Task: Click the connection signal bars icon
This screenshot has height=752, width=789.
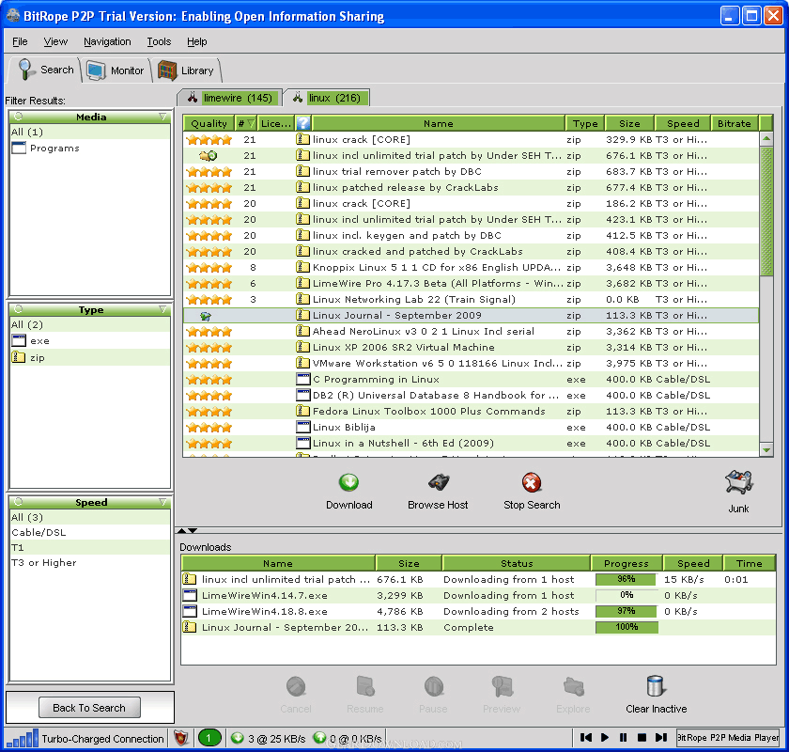Action: click(x=23, y=739)
